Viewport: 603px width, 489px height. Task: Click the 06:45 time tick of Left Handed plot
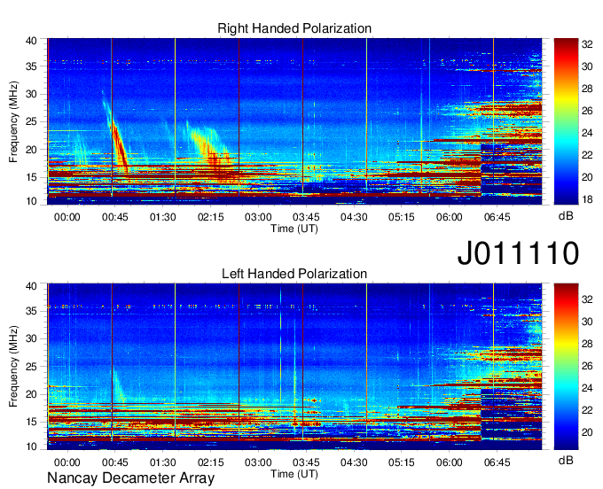[497, 462]
